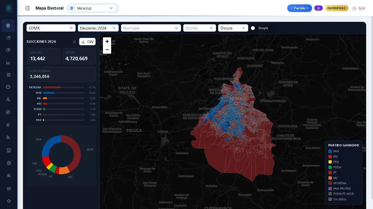The width and height of the screenshot is (373, 209).
Task: Click the 'Mapa Electoral' page title
Action: [x=49, y=8]
